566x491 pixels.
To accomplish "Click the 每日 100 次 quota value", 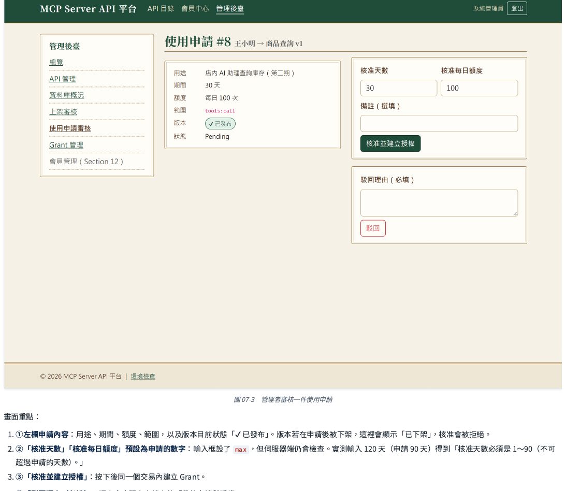I will point(221,98).
